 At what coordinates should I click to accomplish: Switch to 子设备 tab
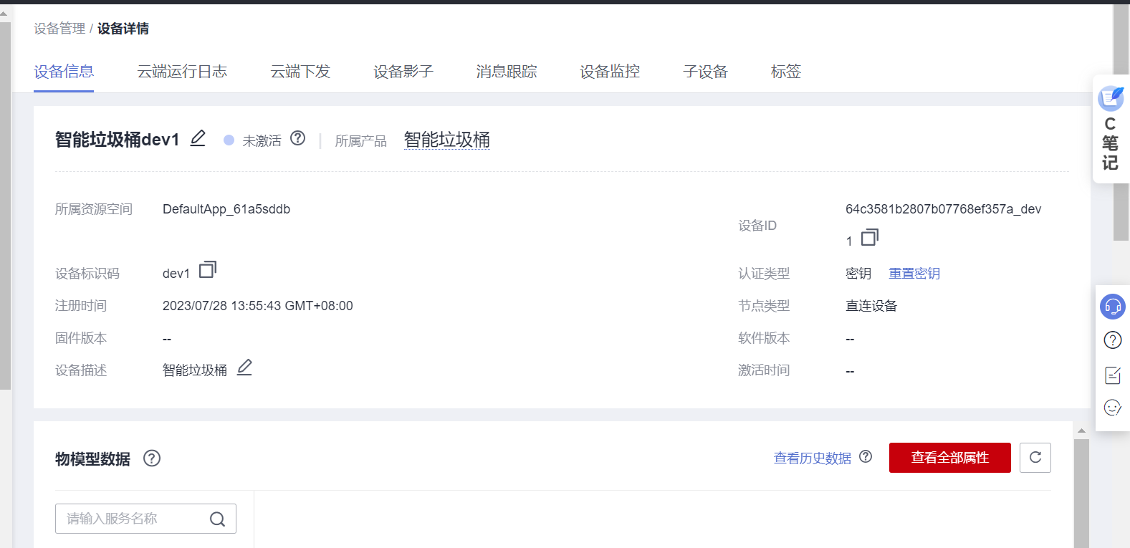(705, 72)
